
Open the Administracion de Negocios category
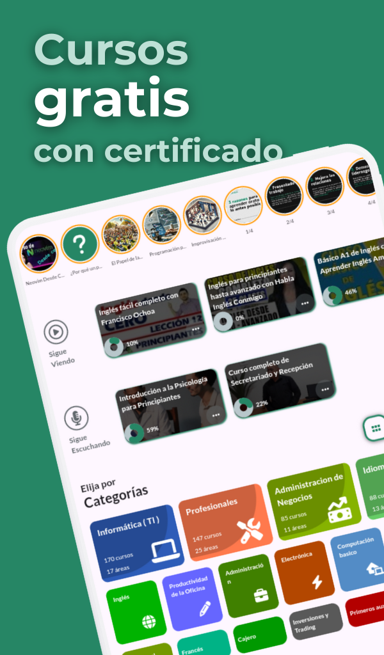tap(314, 501)
